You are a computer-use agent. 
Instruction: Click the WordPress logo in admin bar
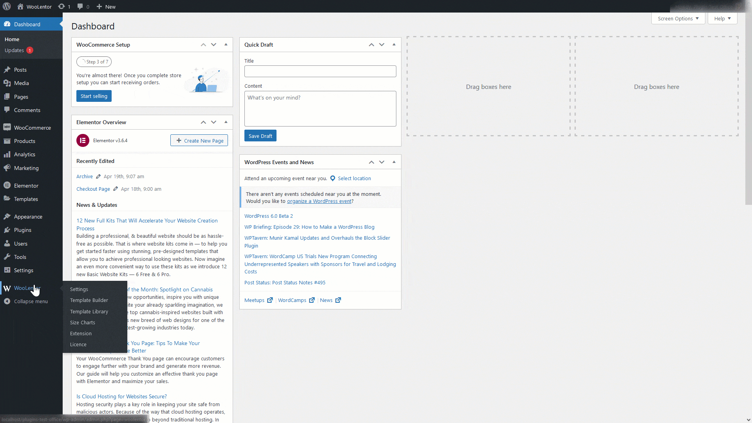point(7,6)
